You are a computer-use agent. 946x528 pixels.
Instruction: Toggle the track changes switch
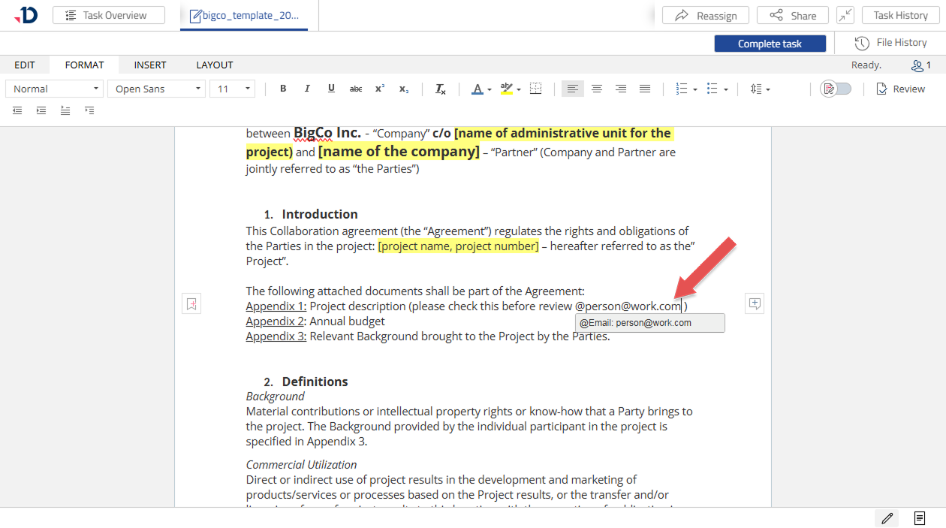point(836,89)
